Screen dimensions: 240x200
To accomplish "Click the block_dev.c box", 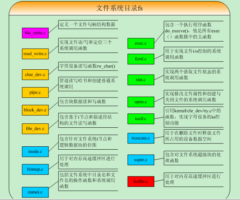I will click(x=35, y=110).
